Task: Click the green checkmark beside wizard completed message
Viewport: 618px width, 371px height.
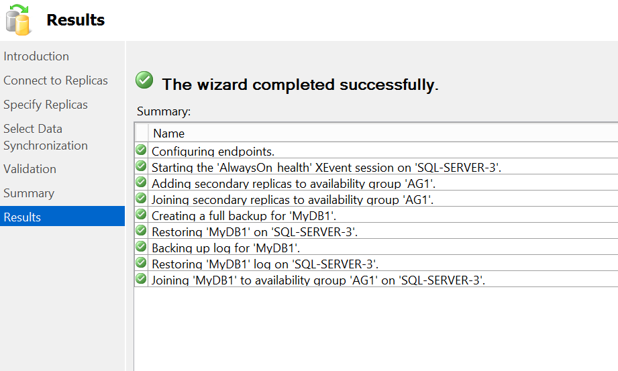Action: click(x=144, y=81)
